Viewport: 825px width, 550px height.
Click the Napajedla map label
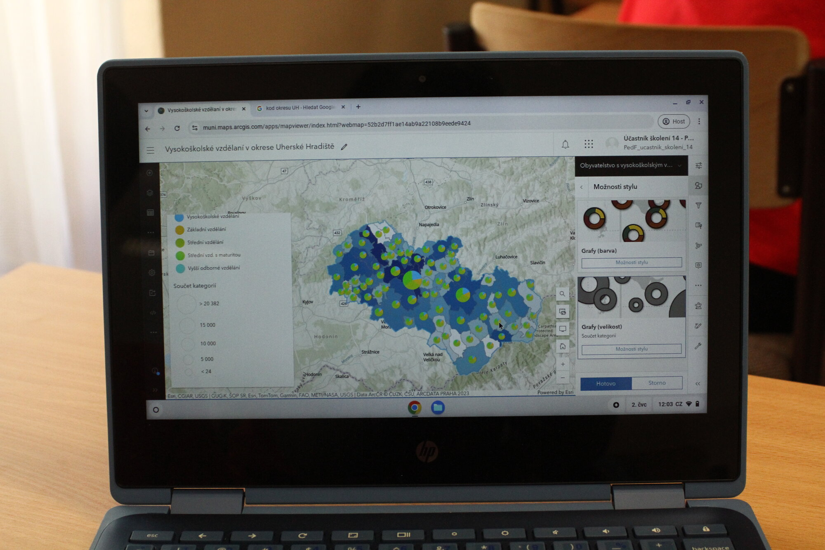click(429, 225)
